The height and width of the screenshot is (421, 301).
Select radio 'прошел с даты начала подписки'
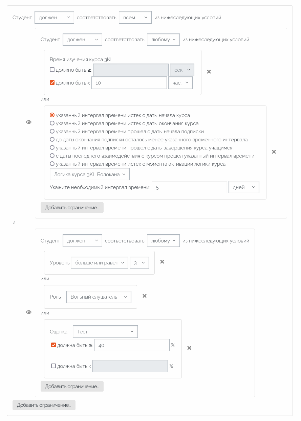(52, 132)
